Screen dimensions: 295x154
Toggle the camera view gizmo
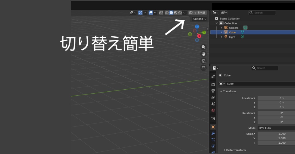203,61
